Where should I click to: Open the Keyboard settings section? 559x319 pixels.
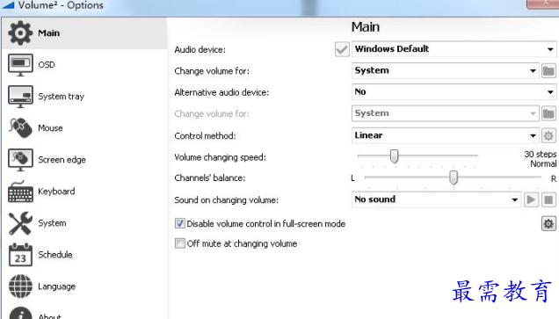pyautogui.click(x=56, y=192)
